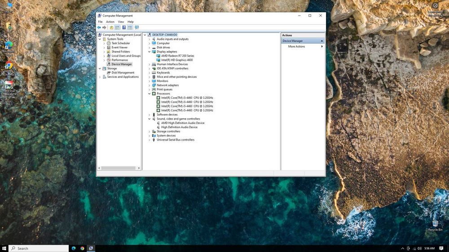This screenshot has width=449, height=252.
Task: Collapse the System Tools tree node
Action: [100, 39]
